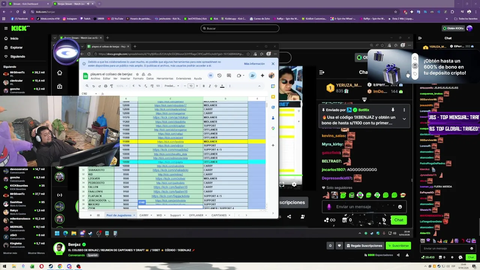Screen dimensions: 480x270
Task: Switch to the MID sheet tab
Action: tap(159, 215)
